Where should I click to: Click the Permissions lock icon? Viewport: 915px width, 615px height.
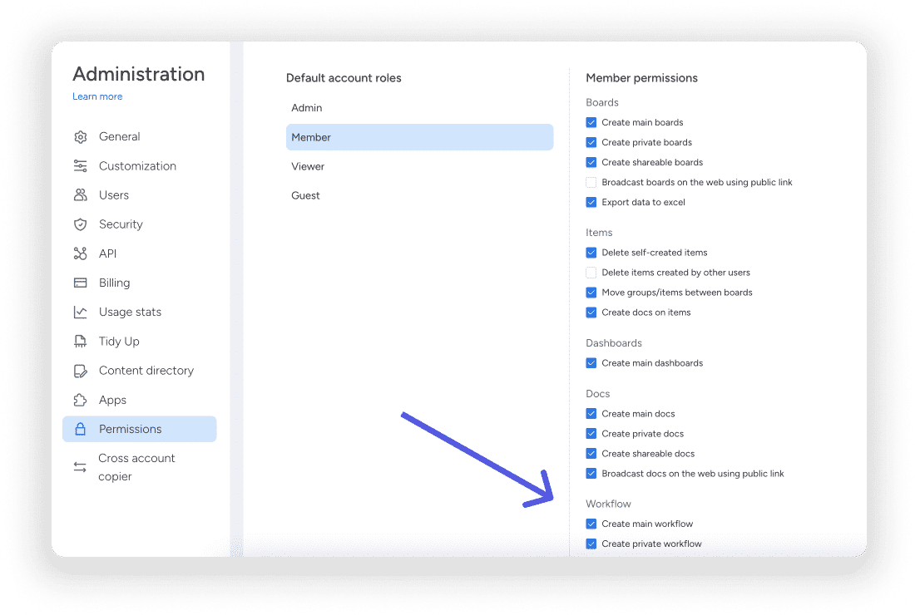pos(81,429)
